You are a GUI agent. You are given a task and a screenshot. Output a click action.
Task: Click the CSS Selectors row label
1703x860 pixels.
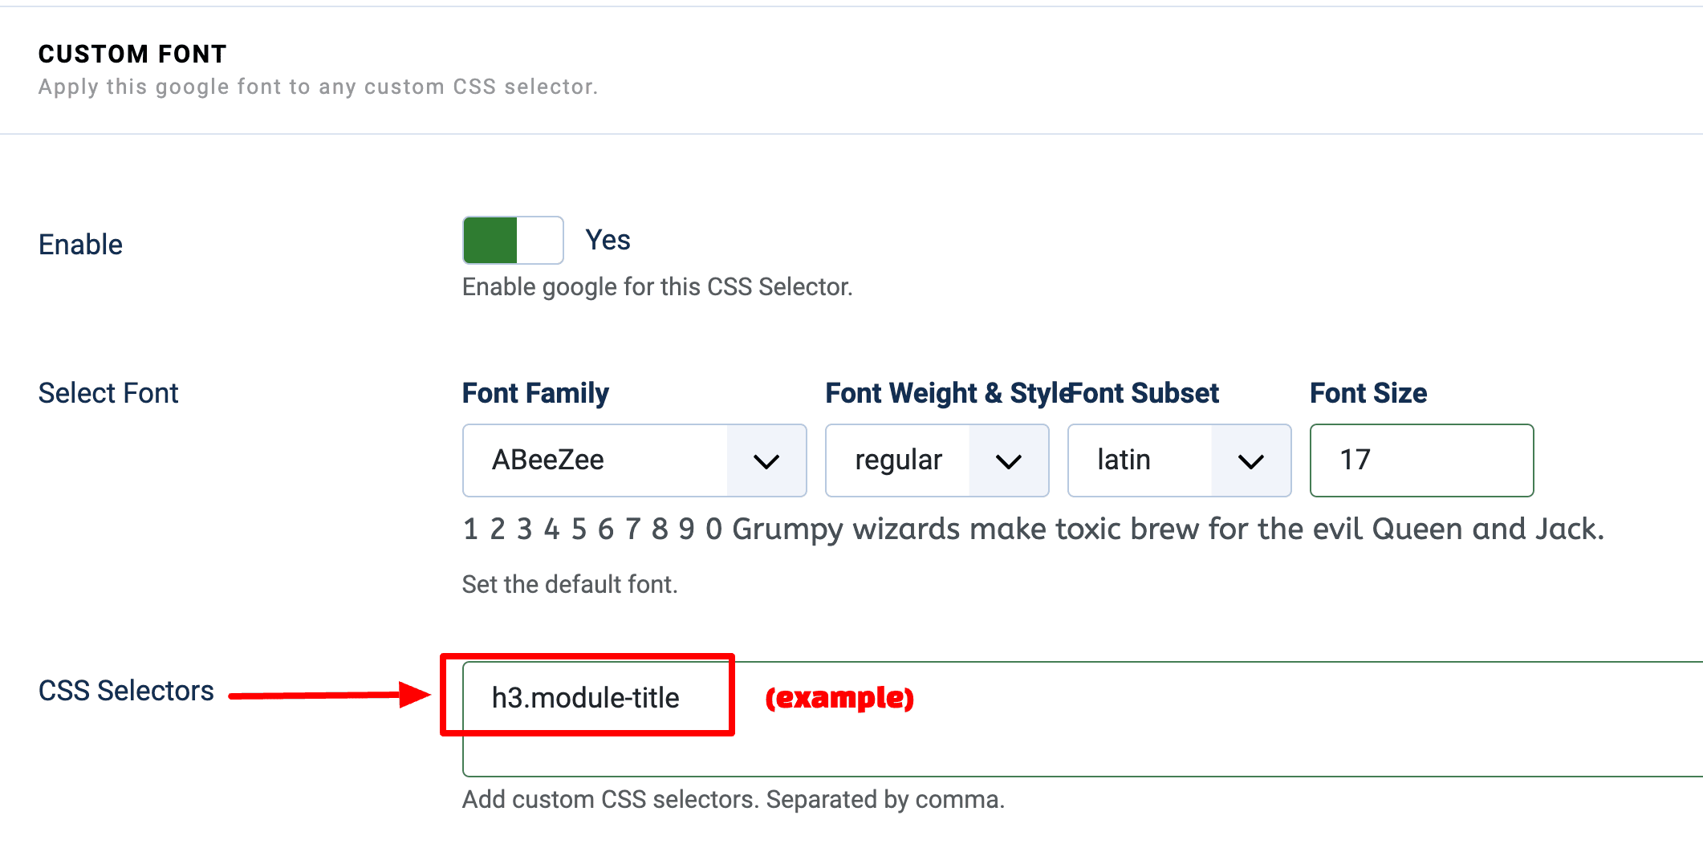pyautogui.click(x=126, y=689)
